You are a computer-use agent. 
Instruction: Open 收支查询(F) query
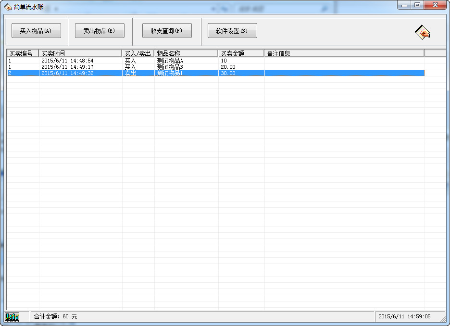[167, 31]
